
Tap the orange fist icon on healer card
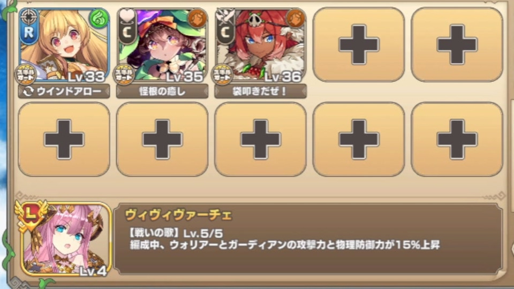[197, 19]
